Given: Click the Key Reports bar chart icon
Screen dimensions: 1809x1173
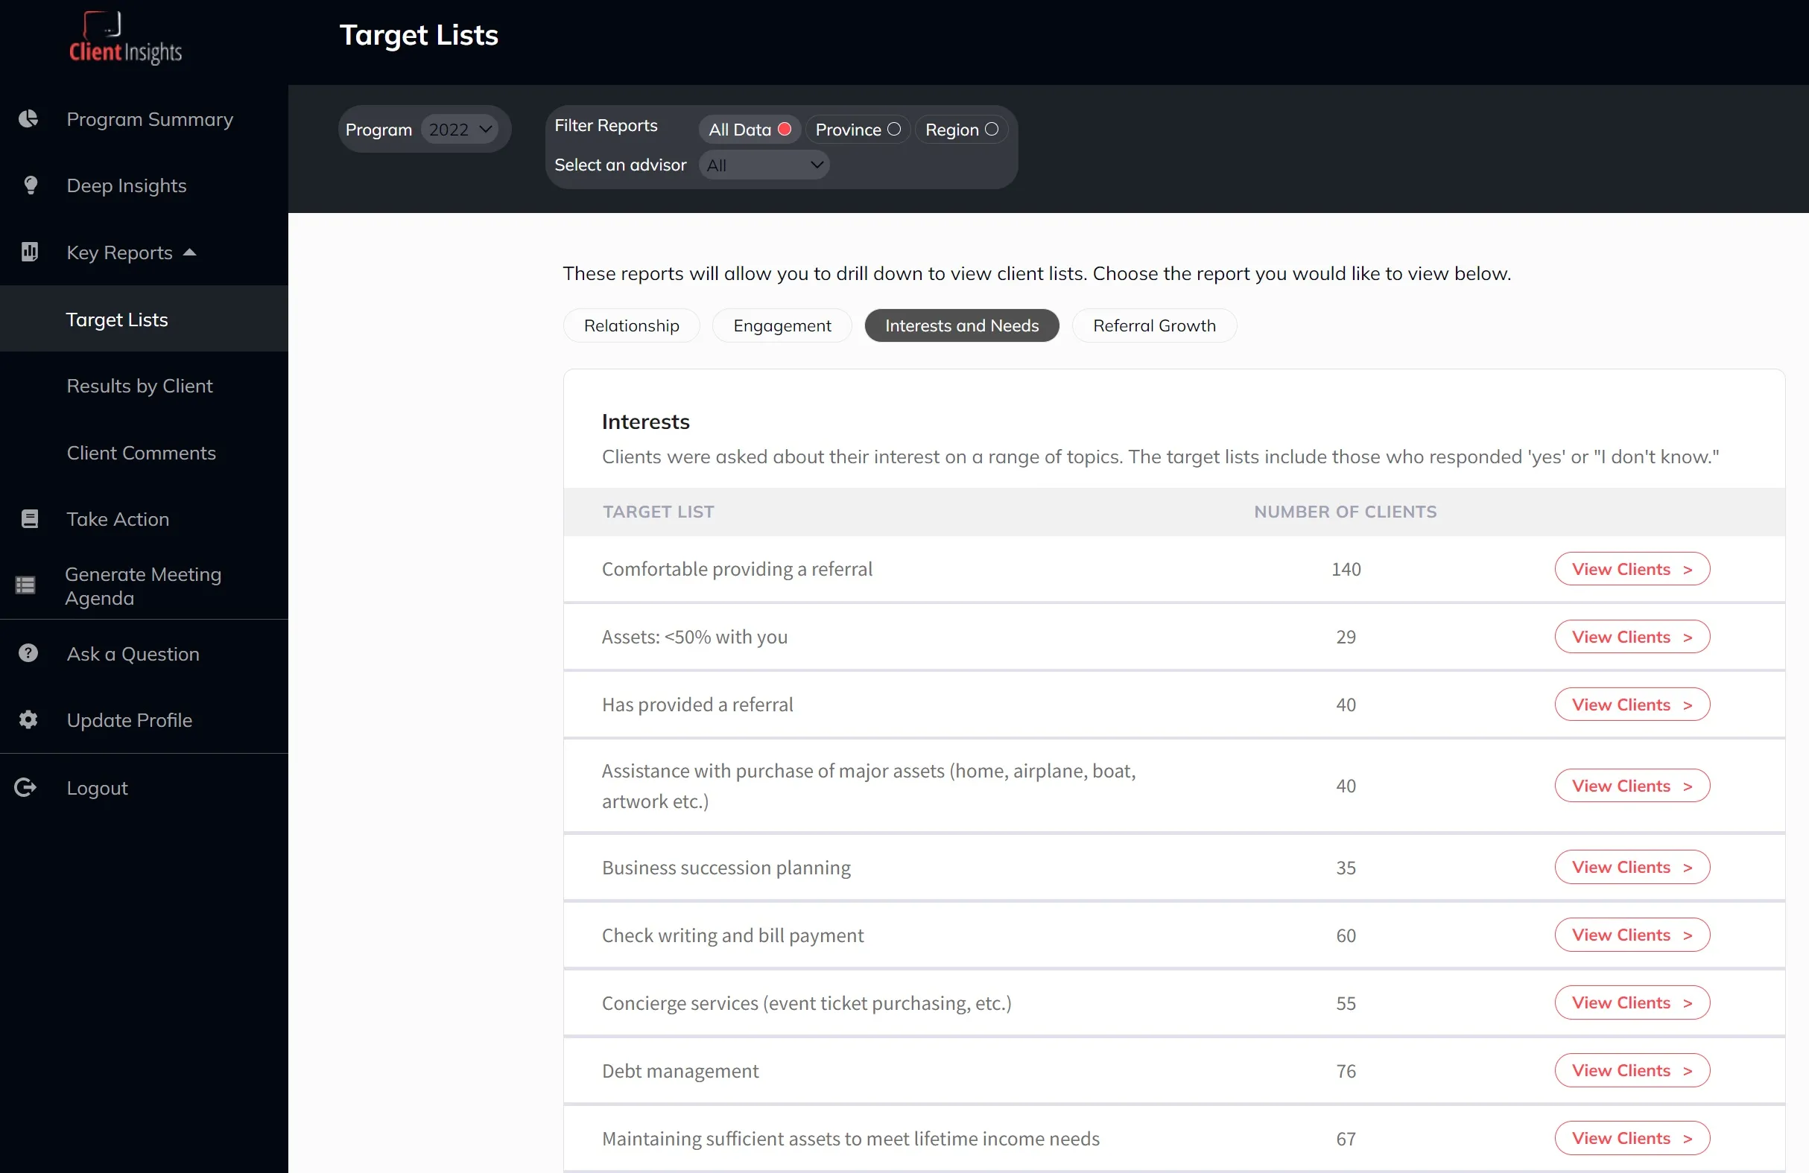Looking at the screenshot, I should pos(30,252).
